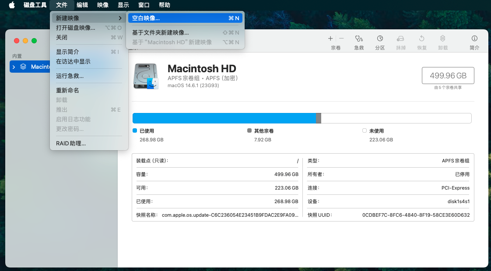Click the 磁盘工具 app menu

(35, 5)
